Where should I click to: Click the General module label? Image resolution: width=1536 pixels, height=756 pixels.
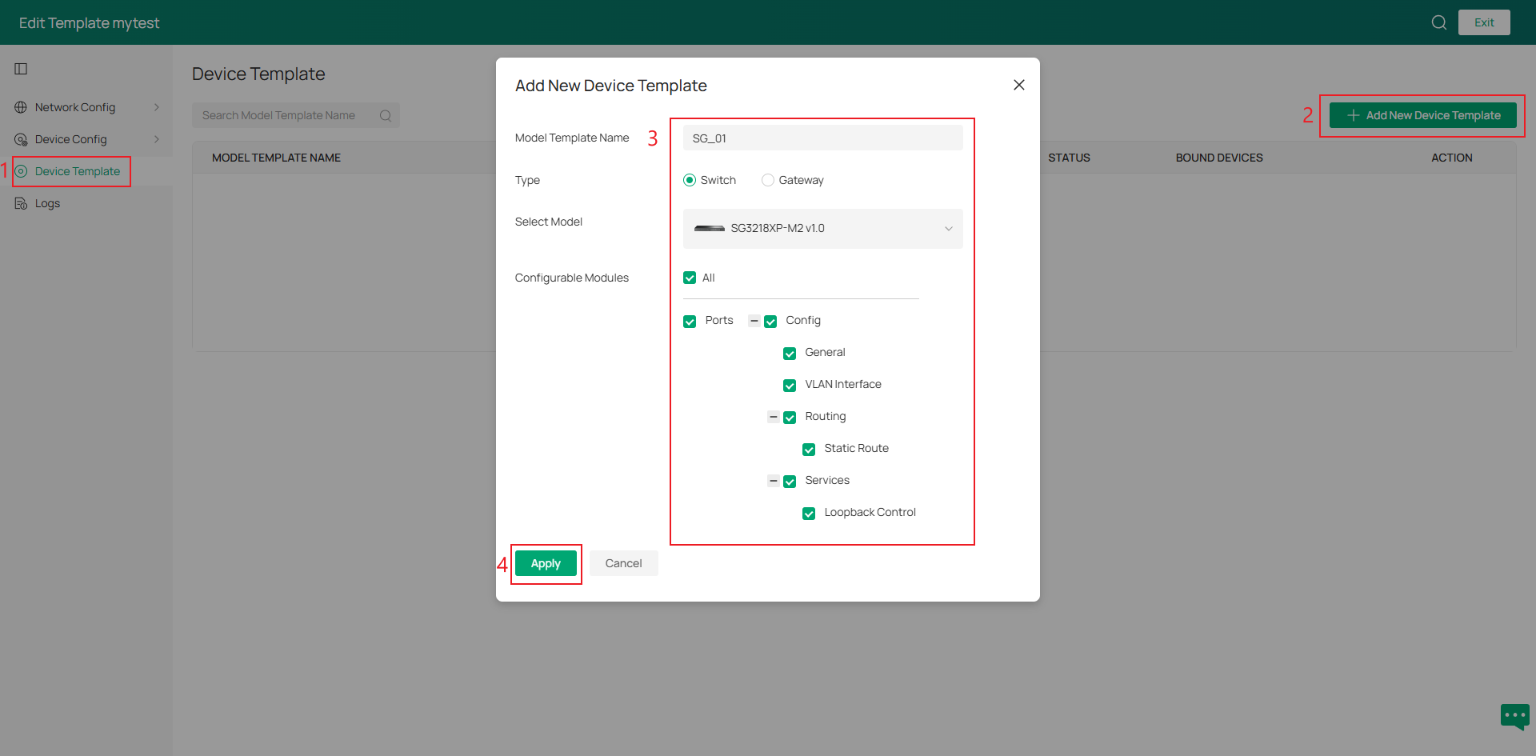(x=825, y=352)
